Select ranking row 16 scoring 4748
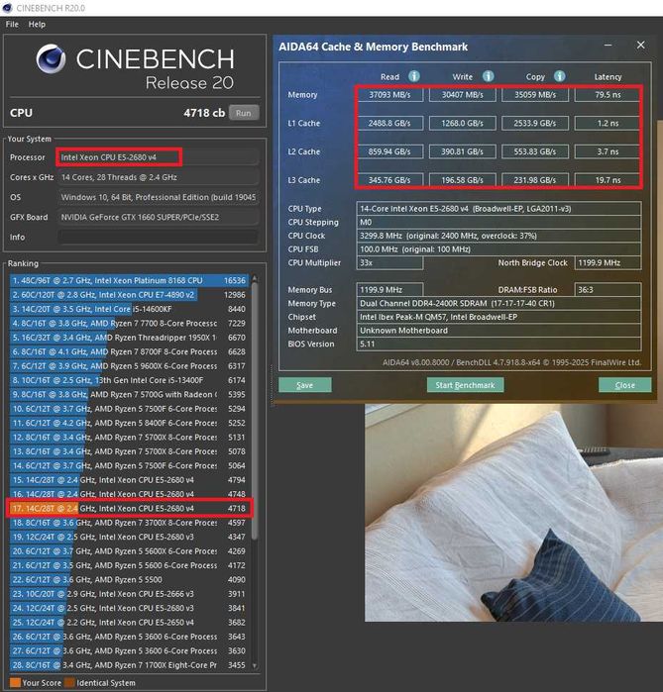This screenshot has width=663, height=692. (x=129, y=494)
